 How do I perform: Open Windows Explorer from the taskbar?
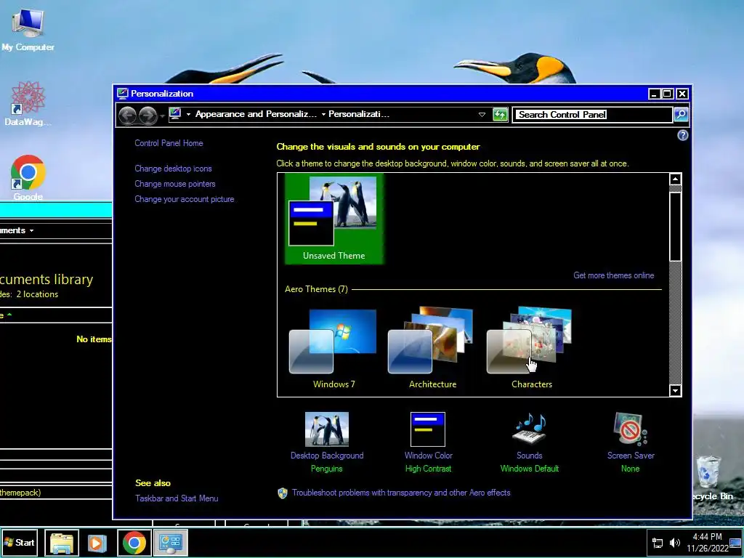pyautogui.click(x=62, y=543)
